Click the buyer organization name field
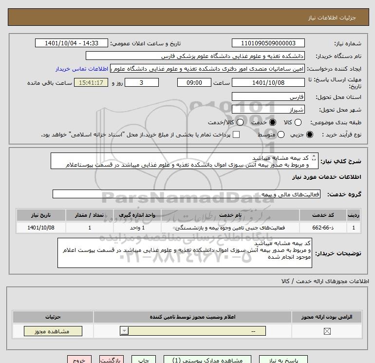 click(195, 56)
